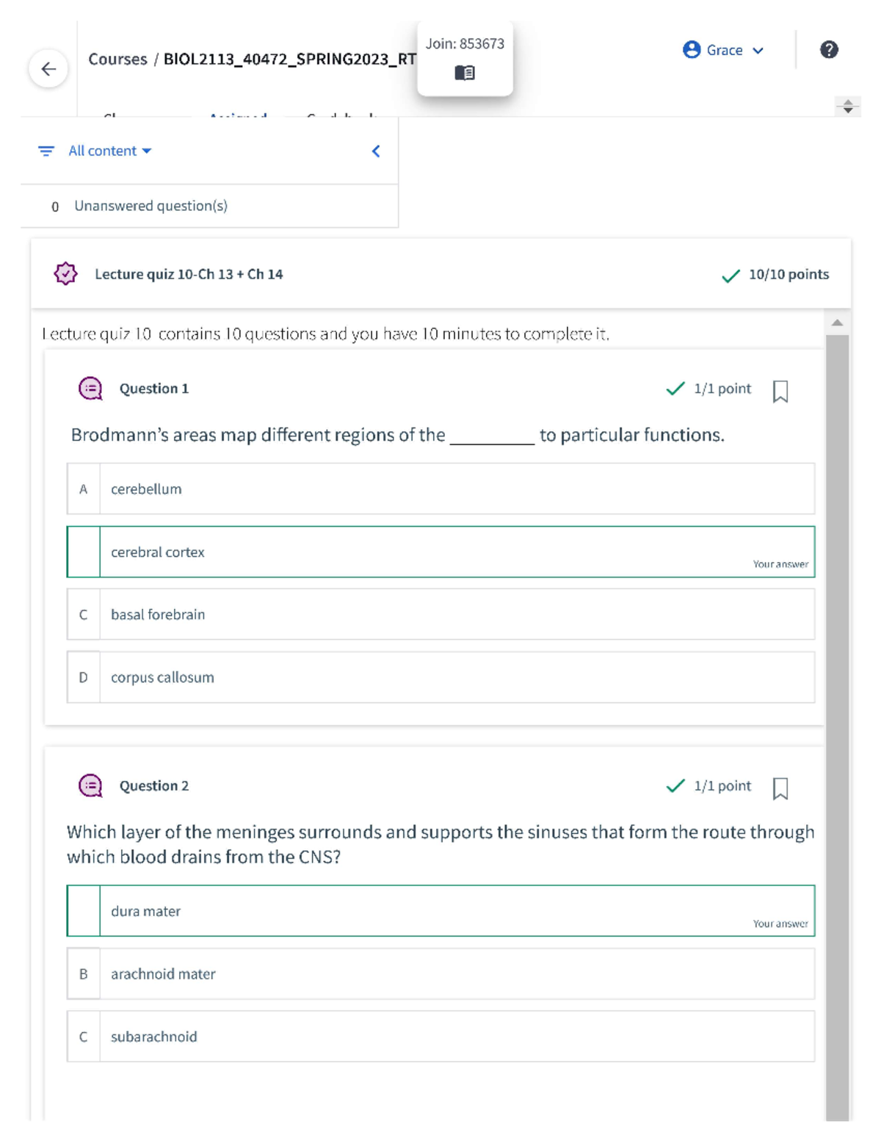Expand the Grace account menu arrow
Viewport: 881px width, 1141px height.
[758, 51]
